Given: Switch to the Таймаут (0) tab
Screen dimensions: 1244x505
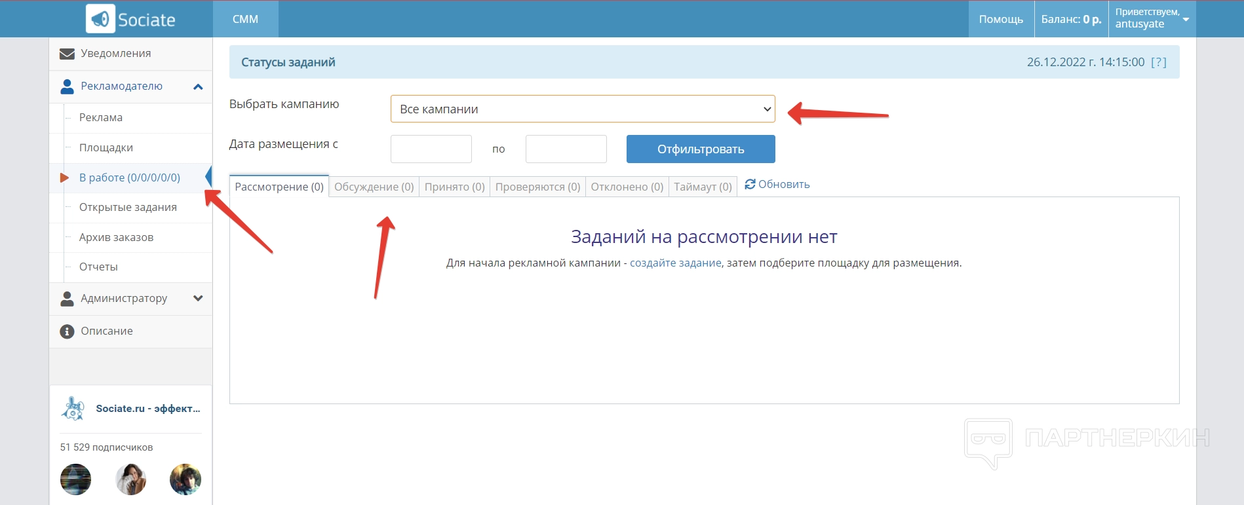Looking at the screenshot, I should pos(703,187).
